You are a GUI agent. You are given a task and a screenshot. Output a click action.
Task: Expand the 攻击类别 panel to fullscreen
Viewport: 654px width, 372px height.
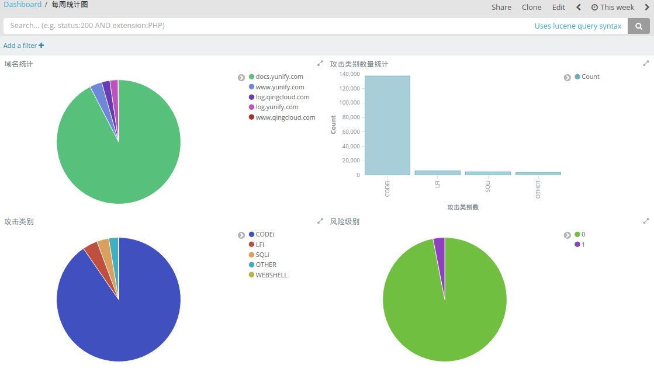tap(320, 221)
